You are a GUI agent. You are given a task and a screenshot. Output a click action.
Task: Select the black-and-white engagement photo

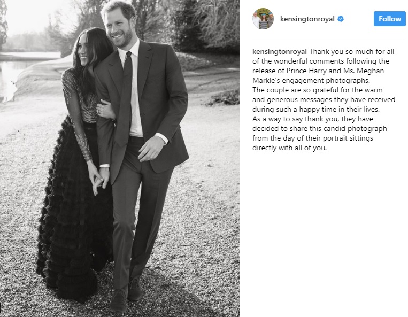pyautogui.click(x=120, y=158)
